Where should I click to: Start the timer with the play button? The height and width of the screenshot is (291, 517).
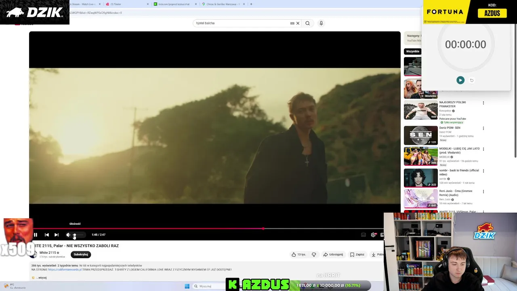click(x=460, y=80)
